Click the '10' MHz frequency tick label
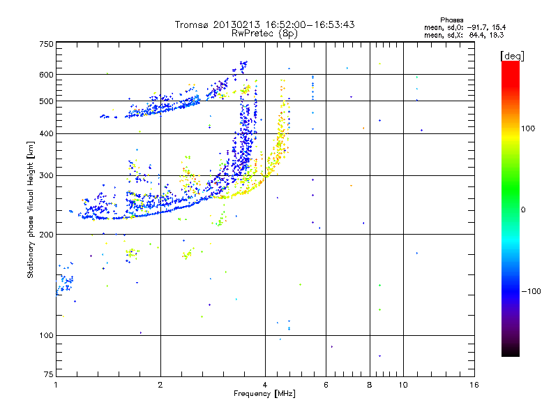Viewport: 558px width, 419px height. click(403, 385)
